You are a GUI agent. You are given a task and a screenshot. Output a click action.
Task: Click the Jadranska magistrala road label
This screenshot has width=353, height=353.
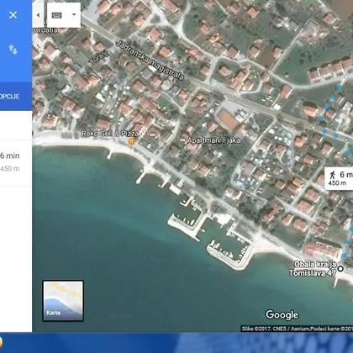(150, 61)
